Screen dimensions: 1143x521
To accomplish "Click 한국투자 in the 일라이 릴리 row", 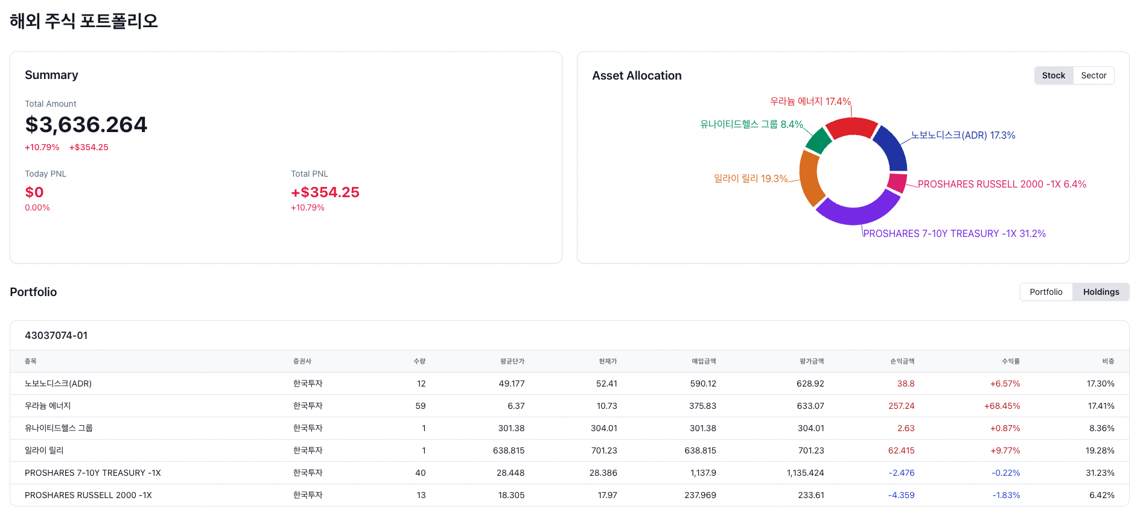I will [x=308, y=450].
